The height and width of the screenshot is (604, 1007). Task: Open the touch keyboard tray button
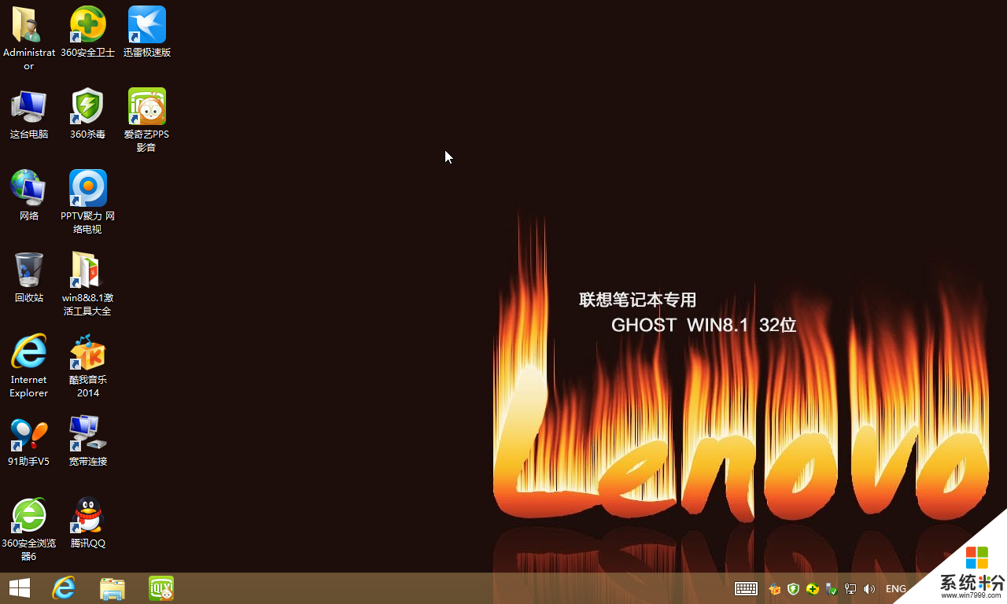tap(746, 588)
